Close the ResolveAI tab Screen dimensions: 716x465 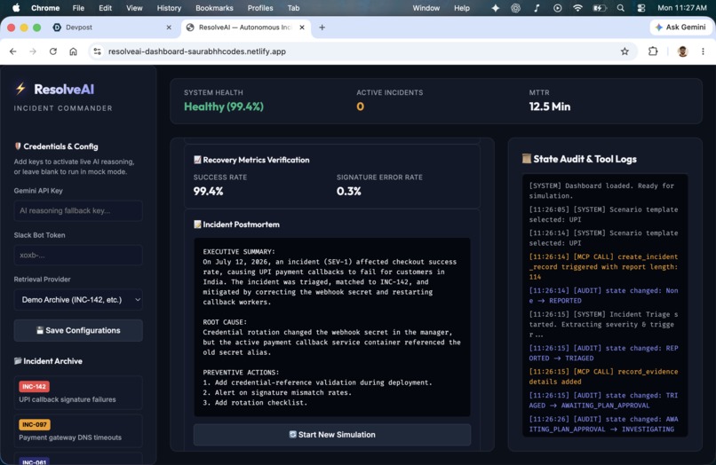[x=302, y=28]
